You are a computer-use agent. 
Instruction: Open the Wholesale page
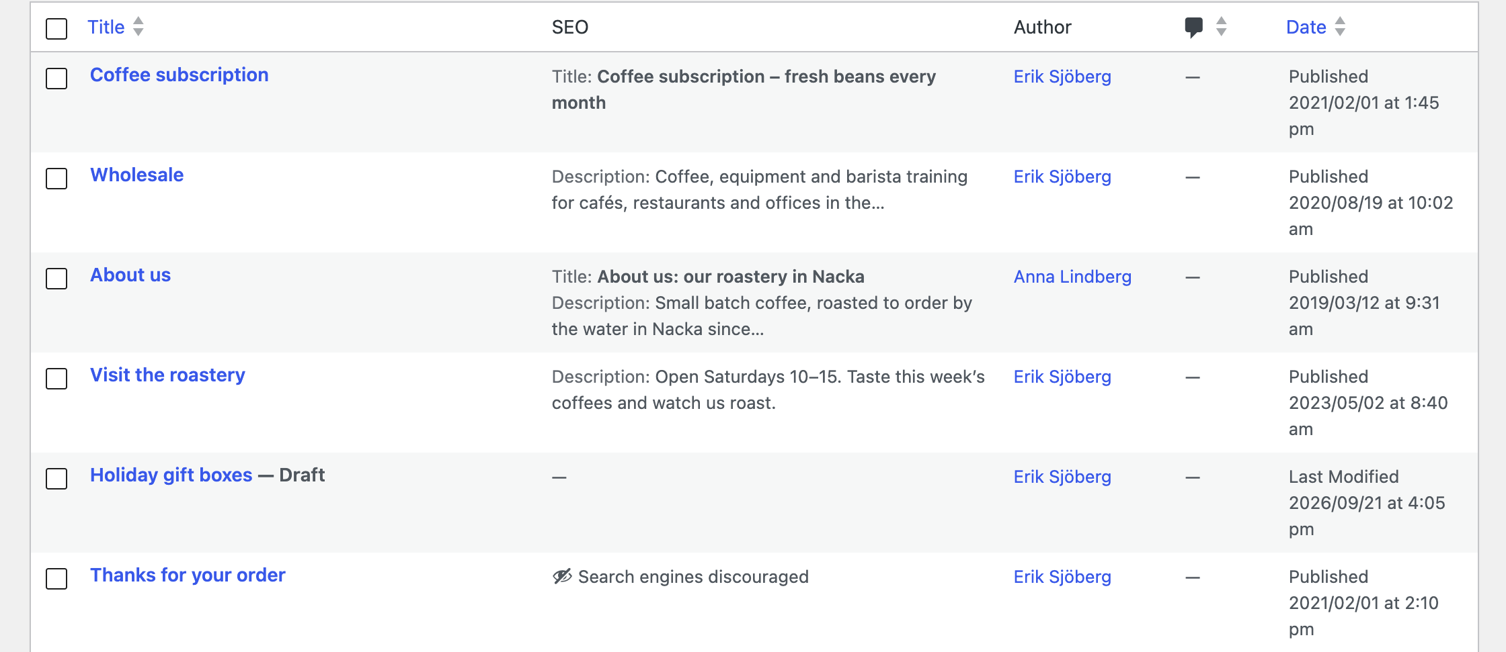coord(137,175)
